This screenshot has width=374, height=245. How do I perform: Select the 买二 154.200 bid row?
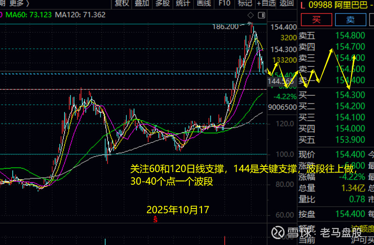(x=332, y=106)
